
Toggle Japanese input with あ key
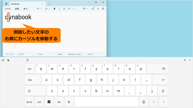tap(69, 102)
